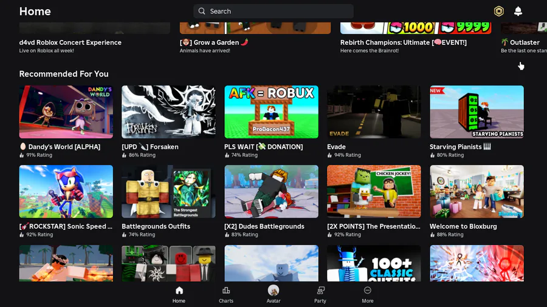Click the Home page heading
The height and width of the screenshot is (307, 547).
(x=35, y=11)
